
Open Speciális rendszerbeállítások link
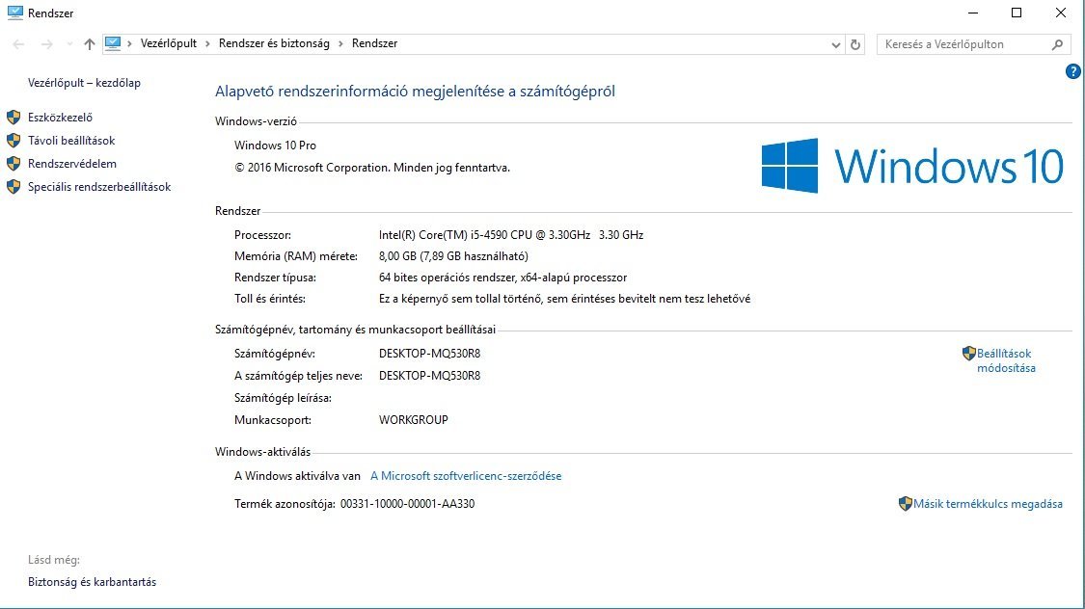click(99, 187)
